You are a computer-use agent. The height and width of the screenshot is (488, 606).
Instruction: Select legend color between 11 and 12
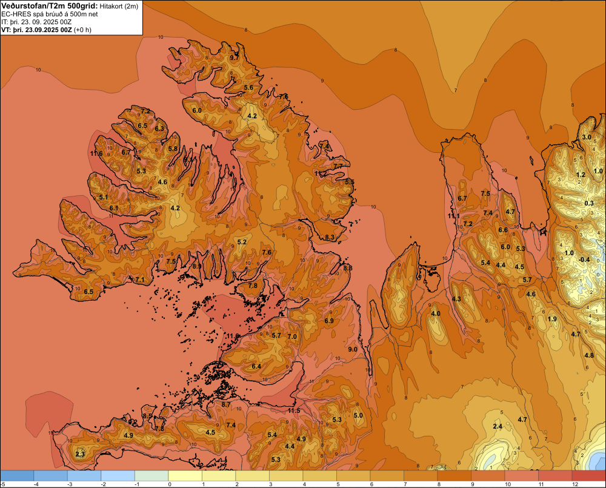point(555,476)
